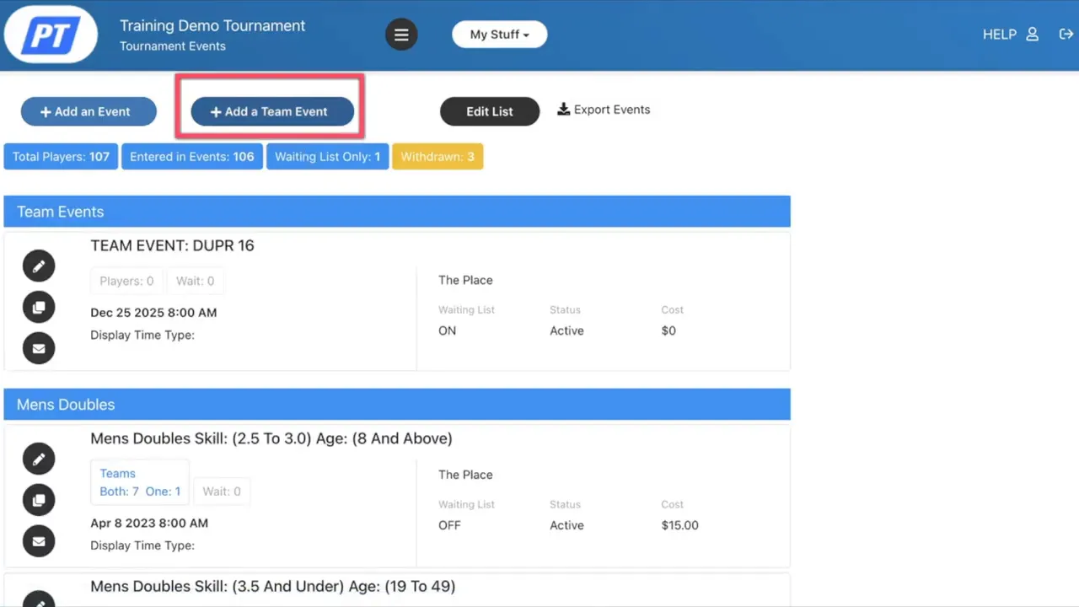1079x607 pixels.
Task: Open the account profile icon
Action: click(x=1033, y=34)
